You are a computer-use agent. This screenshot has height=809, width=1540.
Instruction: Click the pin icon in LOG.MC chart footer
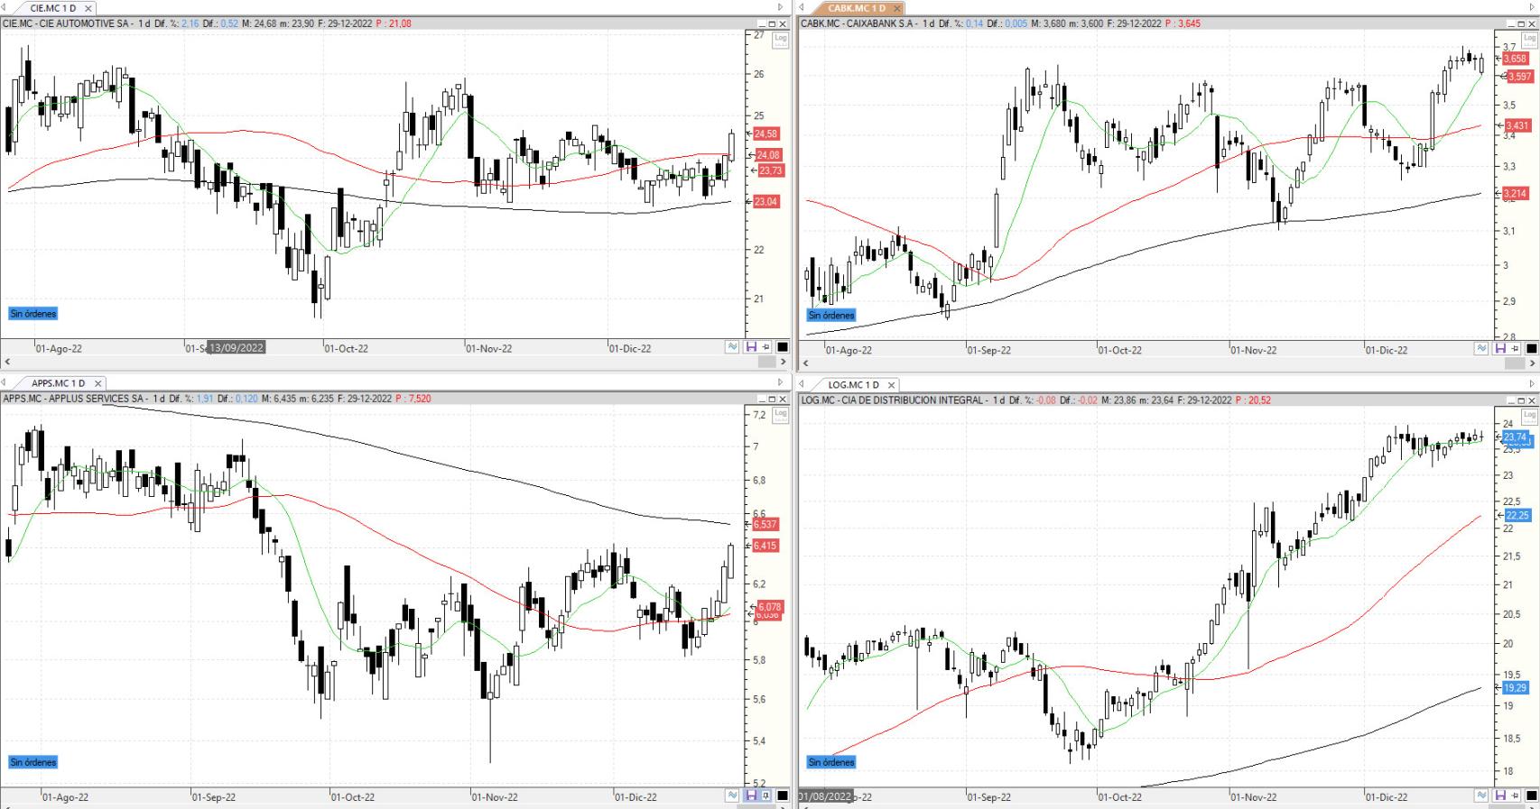(1516, 795)
